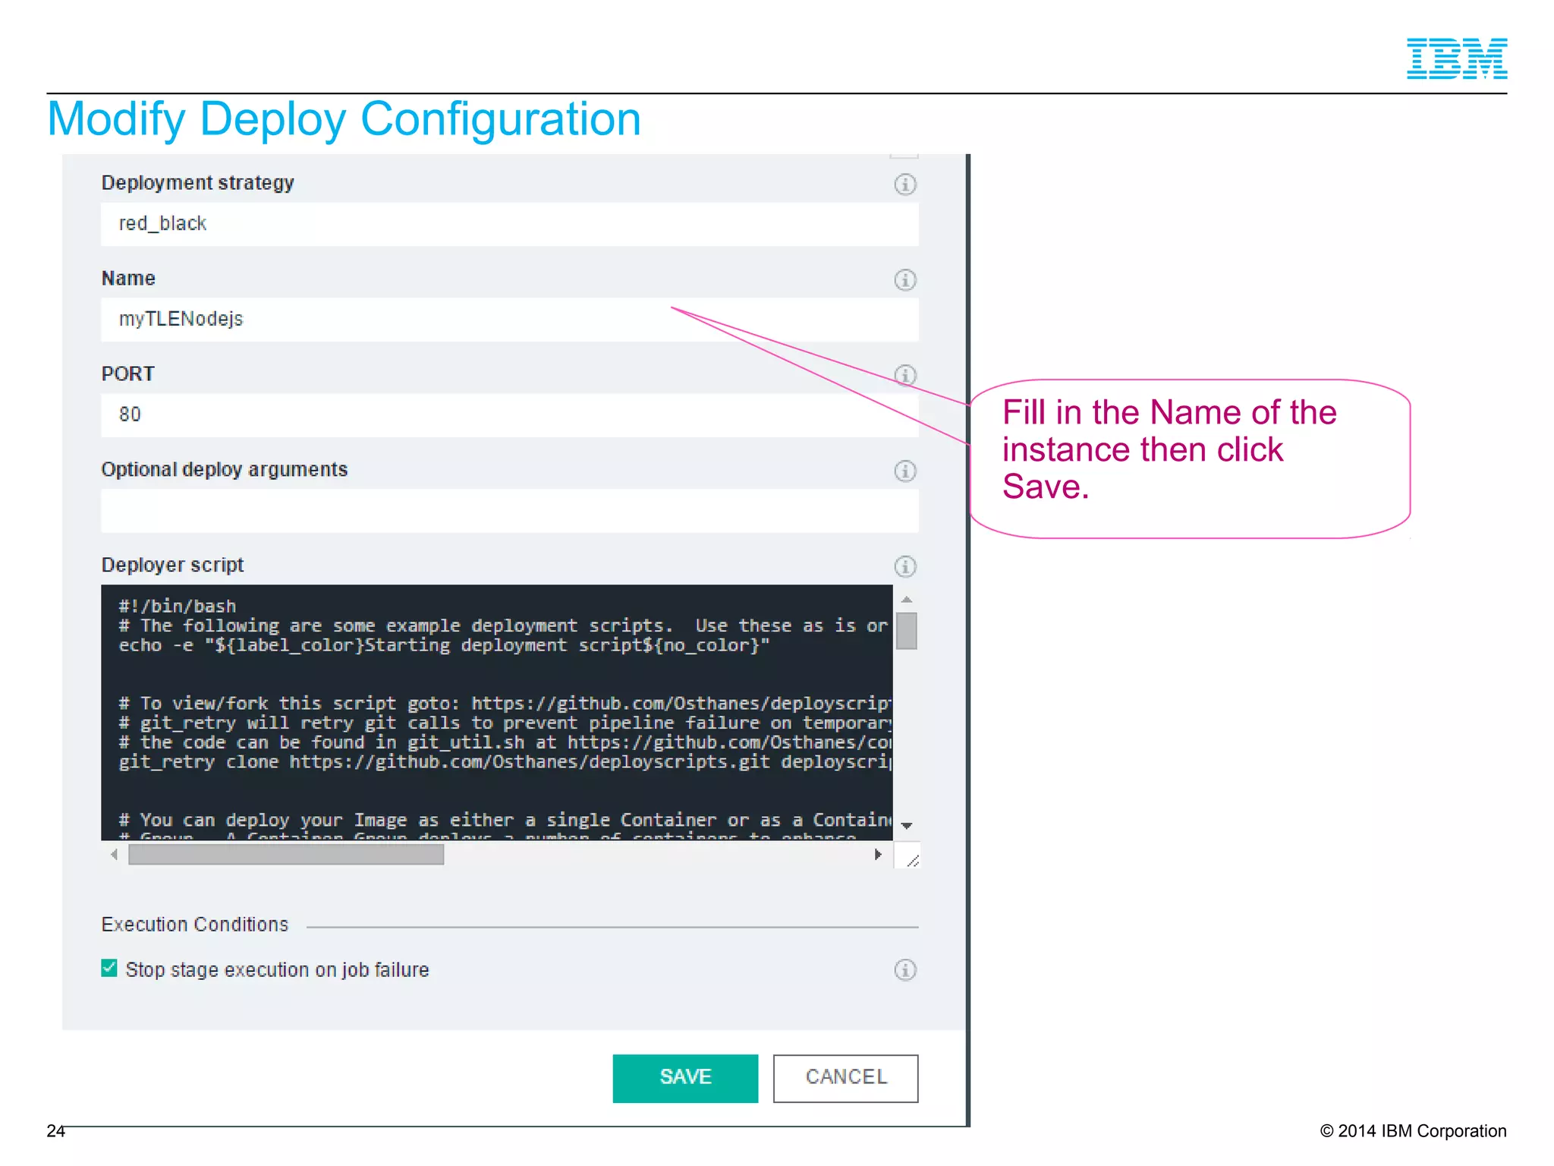Focus the Deployment strategy field red_black

pyautogui.click(x=509, y=224)
